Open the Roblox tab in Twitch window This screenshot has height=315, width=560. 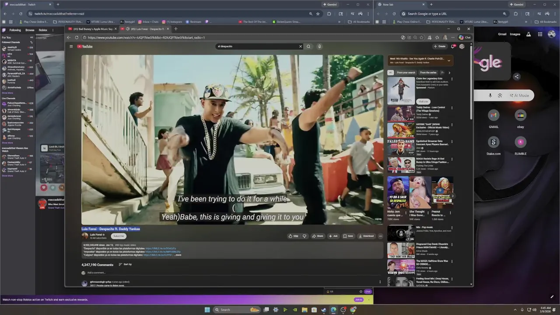click(43, 30)
